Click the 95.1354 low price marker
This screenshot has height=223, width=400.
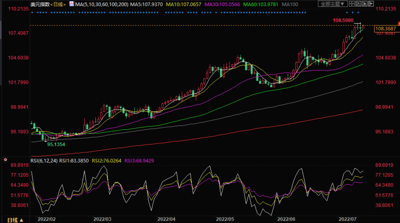(x=56, y=145)
